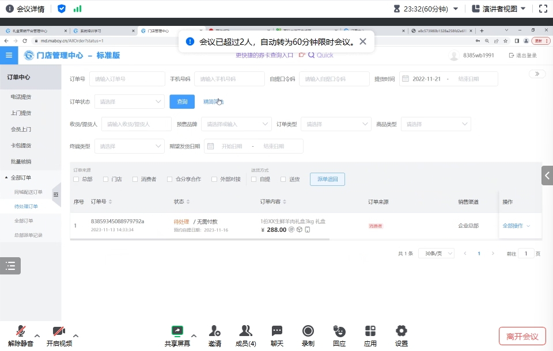Open the chat panel (聊天)
The width and height of the screenshot is (553, 351).
point(277,331)
